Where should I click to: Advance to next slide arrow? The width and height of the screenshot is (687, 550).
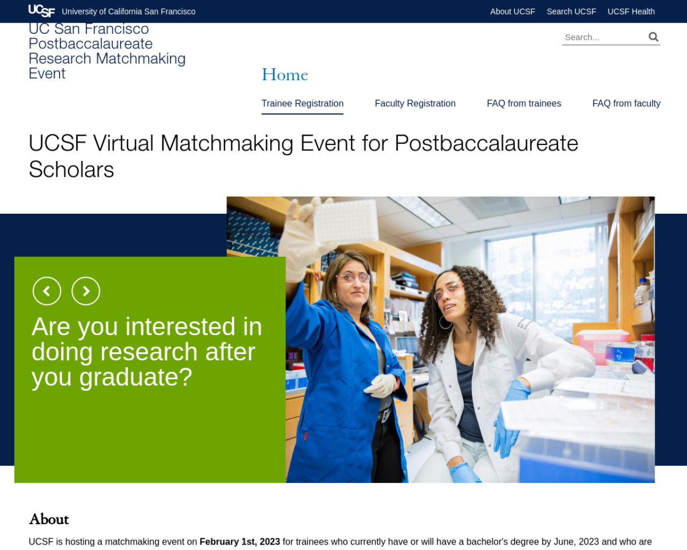point(86,291)
